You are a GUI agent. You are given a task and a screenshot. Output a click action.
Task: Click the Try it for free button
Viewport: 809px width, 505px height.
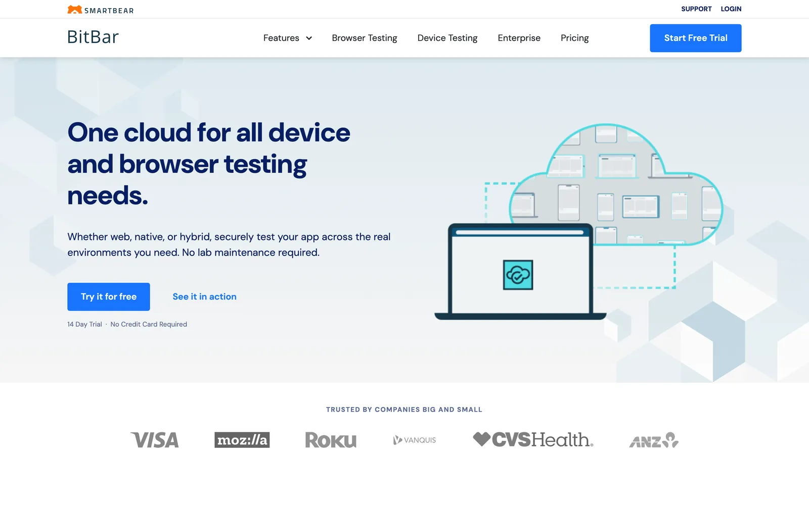[x=109, y=296]
